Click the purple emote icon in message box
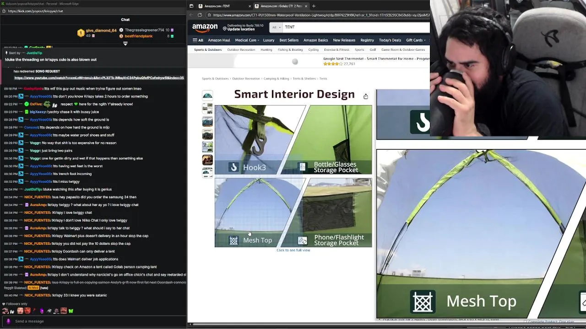The width and height of the screenshot is (586, 329). [x=8, y=321]
